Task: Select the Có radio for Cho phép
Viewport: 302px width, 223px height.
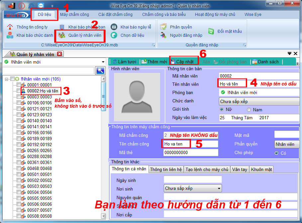Action: click(276, 153)
